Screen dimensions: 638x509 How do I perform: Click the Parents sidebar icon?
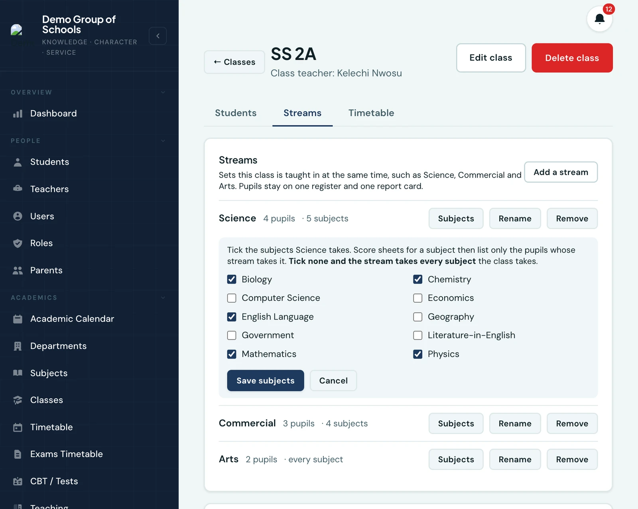click(18, 270)
